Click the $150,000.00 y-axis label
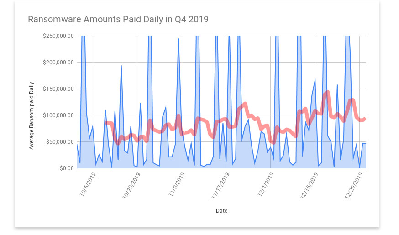The width and height of the screenshot is (399, 235). tap(58, 89)
